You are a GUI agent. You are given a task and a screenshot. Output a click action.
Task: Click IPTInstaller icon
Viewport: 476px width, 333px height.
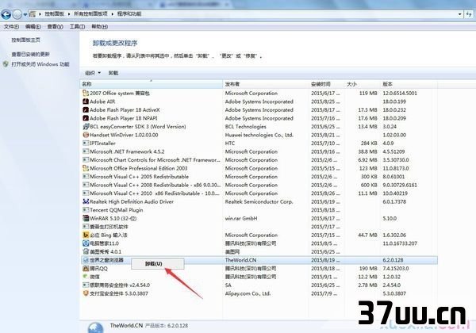point(86,144)
